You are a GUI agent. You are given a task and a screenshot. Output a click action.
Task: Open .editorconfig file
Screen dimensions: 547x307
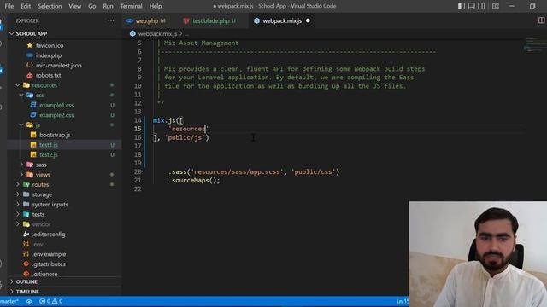[x=49, y=235]
